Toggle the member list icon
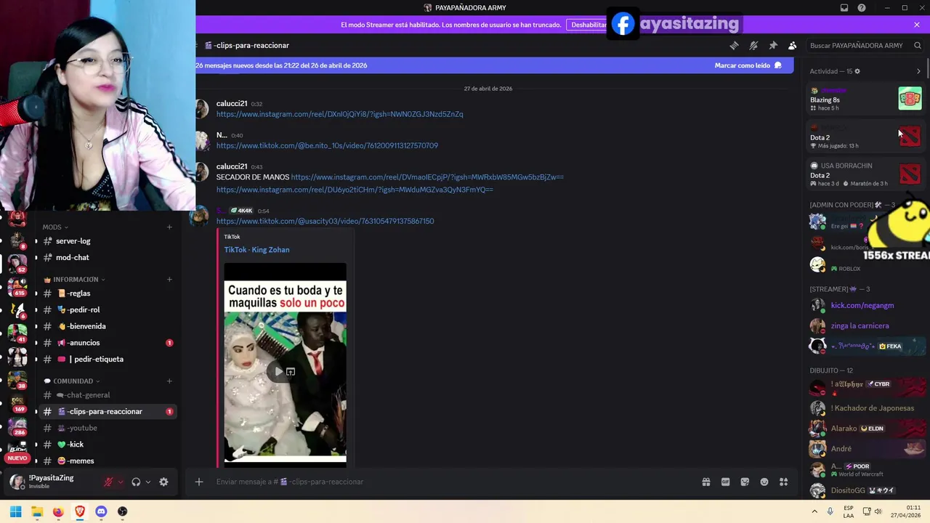930x523 pixels. [x=793, y=45]
